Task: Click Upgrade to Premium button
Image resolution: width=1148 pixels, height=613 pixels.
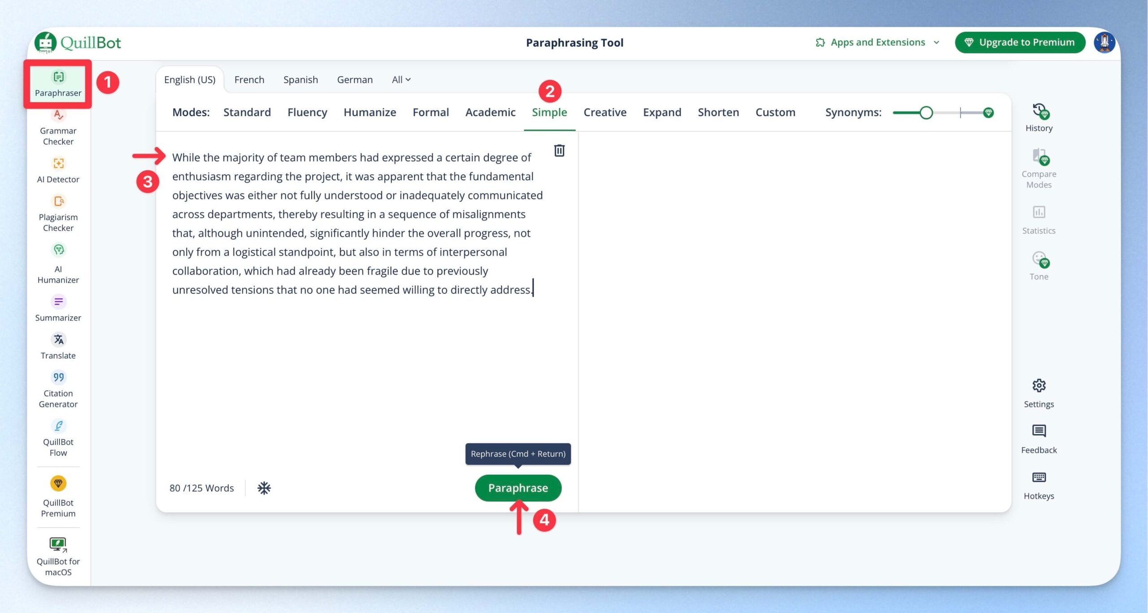Action: (1020, 43)
